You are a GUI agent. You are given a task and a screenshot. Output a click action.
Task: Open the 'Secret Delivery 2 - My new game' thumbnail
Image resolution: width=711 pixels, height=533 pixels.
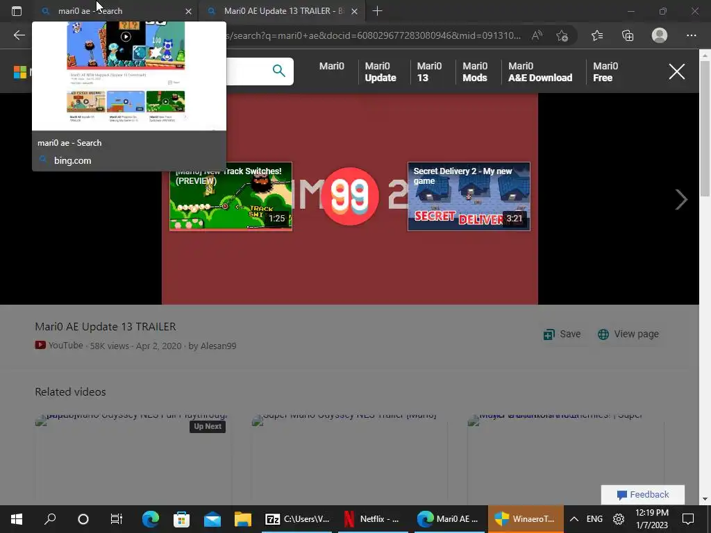tap(469, 196)
